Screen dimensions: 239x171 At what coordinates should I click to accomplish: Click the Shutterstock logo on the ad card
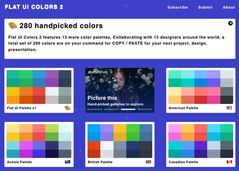[98, 72]
